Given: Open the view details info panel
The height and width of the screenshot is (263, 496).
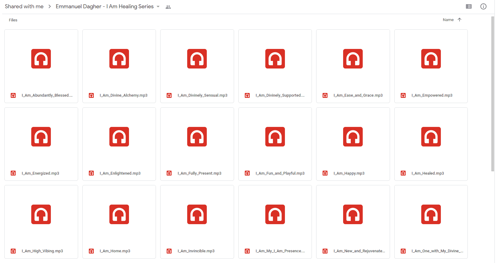Looking at the screenshot, I should pos(483,6).
